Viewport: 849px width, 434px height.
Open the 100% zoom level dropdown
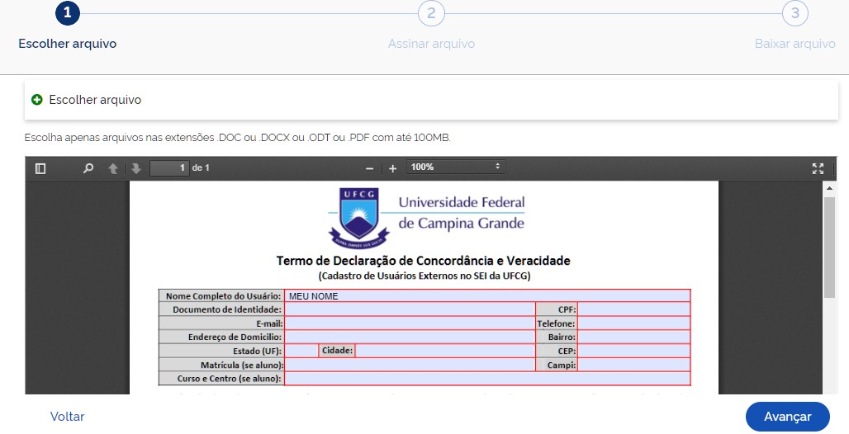455,167
